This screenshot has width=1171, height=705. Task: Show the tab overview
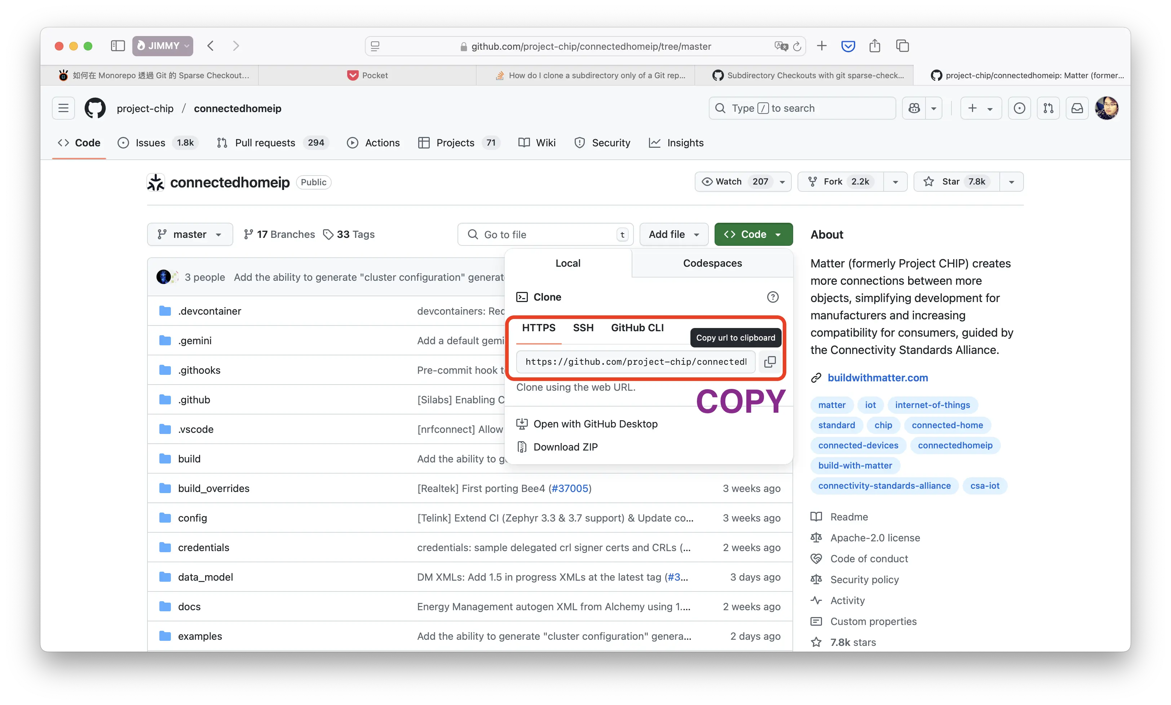tap(902, 46)
